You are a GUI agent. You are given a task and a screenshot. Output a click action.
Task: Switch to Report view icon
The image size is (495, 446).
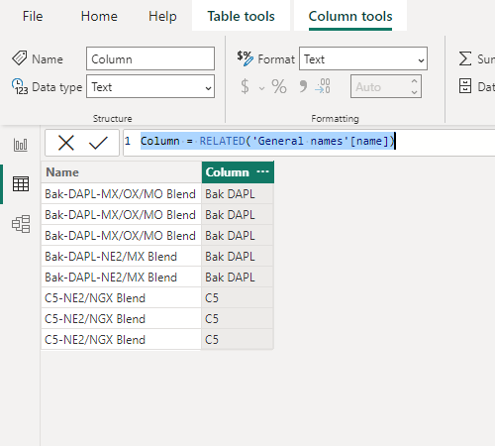(21, 145)
